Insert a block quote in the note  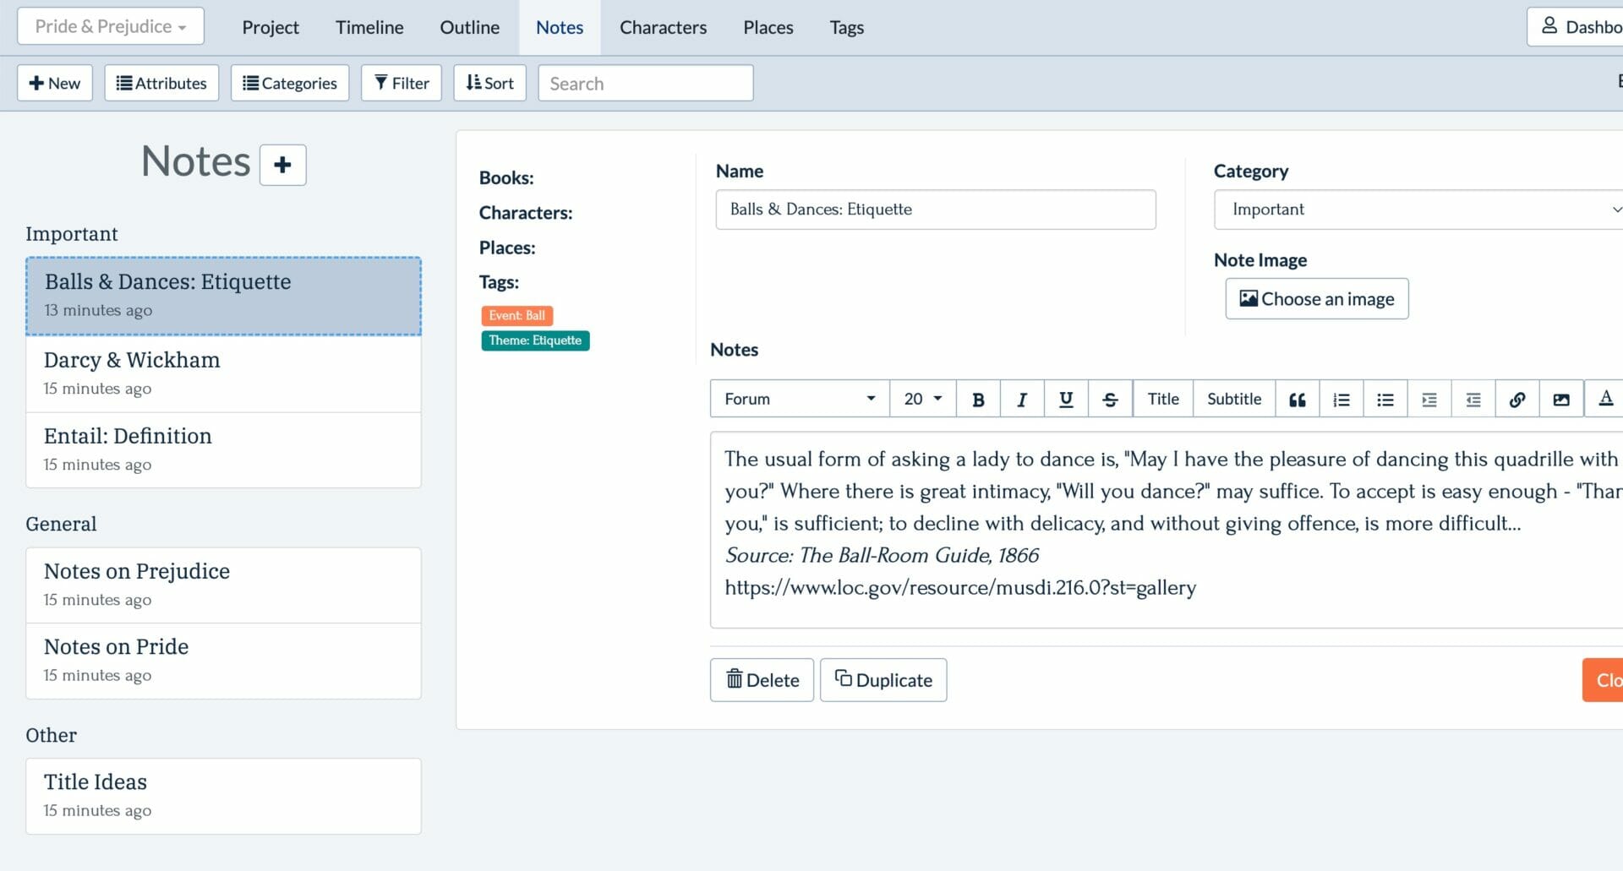[1298, 400]
